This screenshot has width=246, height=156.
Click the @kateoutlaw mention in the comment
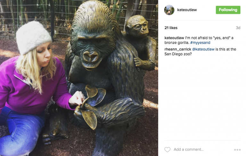[x=203, y=49]
